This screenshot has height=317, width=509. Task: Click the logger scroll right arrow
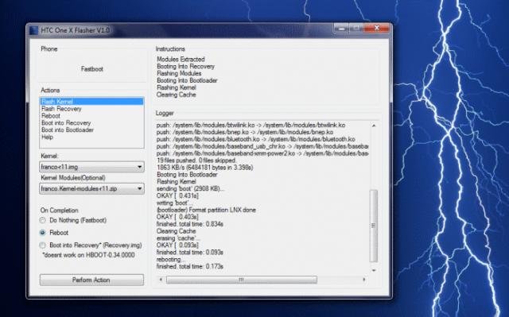click(364, 280)
